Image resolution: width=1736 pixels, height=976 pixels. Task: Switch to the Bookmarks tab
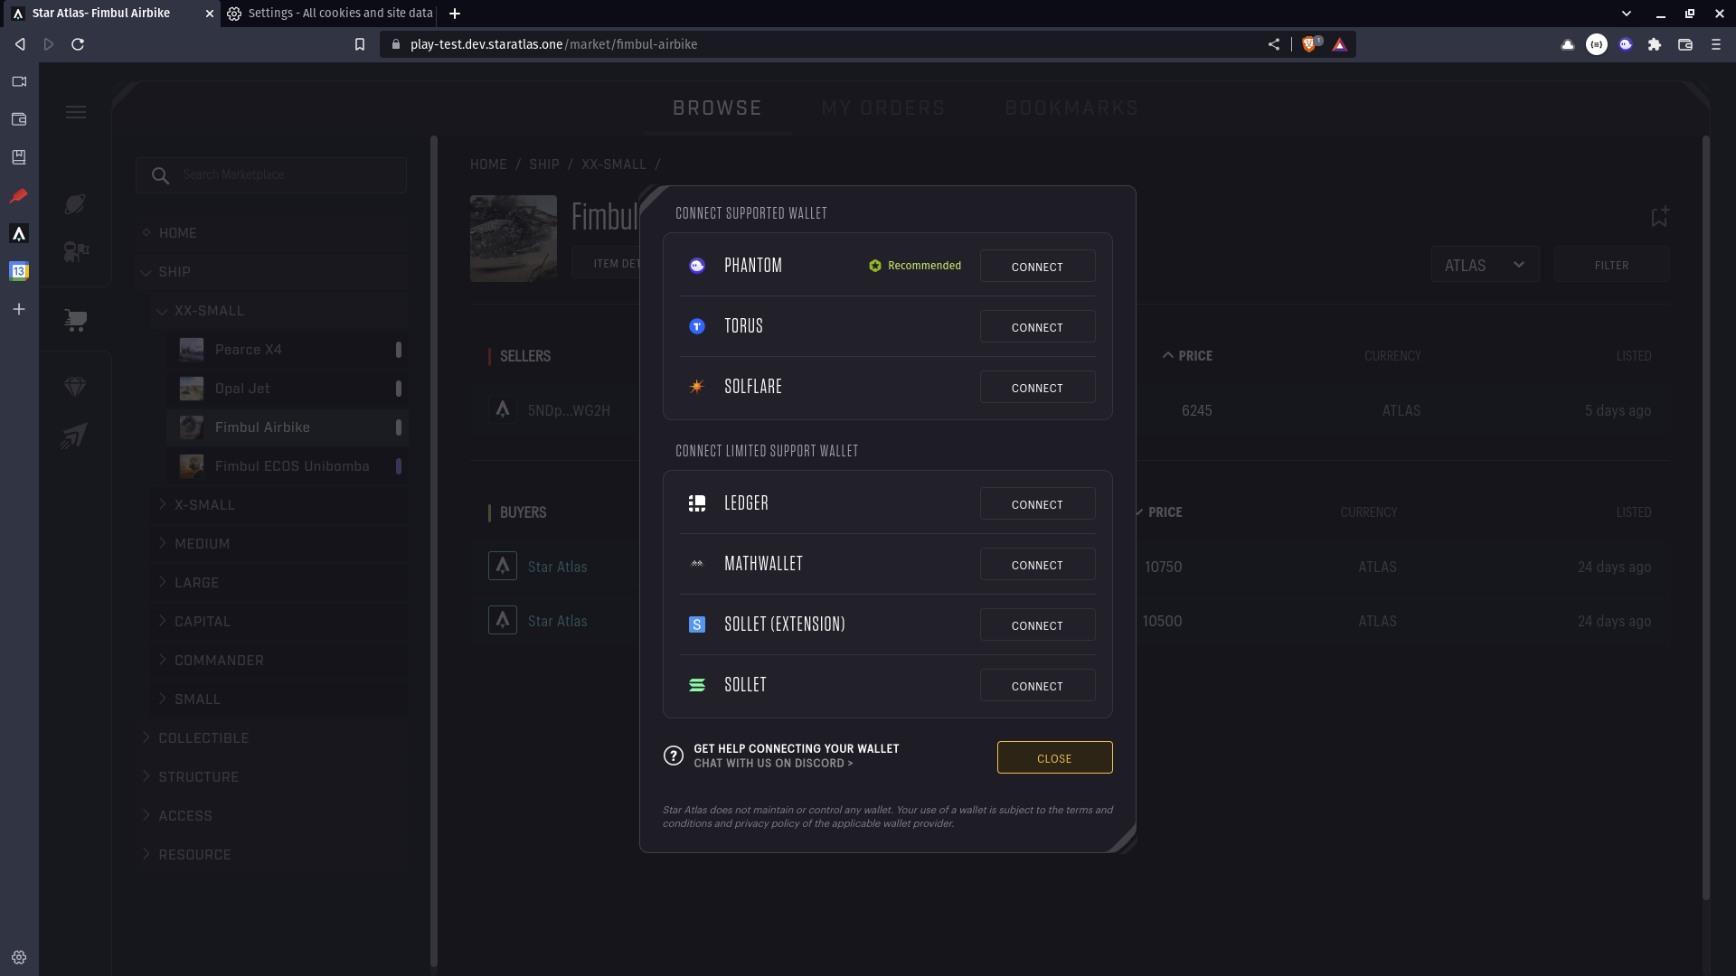tap(1072, 108)
